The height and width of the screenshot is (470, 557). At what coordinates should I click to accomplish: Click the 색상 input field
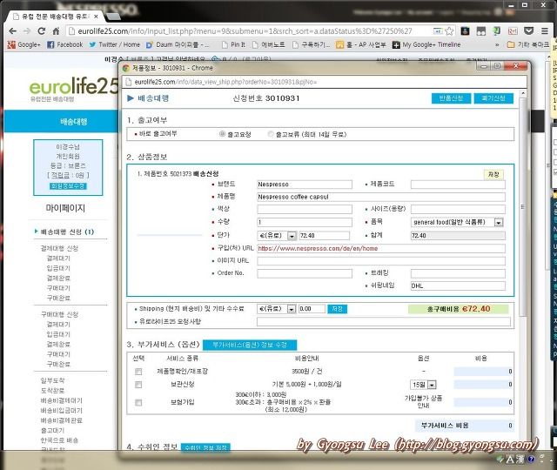[305, 209]
